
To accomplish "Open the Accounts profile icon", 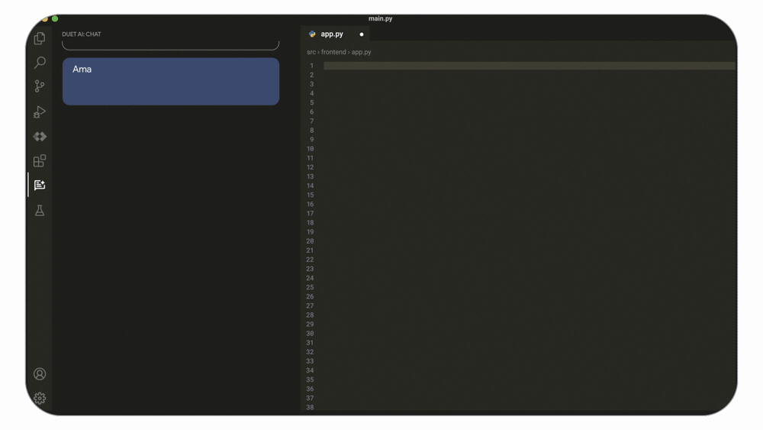I will click(40, 373).
